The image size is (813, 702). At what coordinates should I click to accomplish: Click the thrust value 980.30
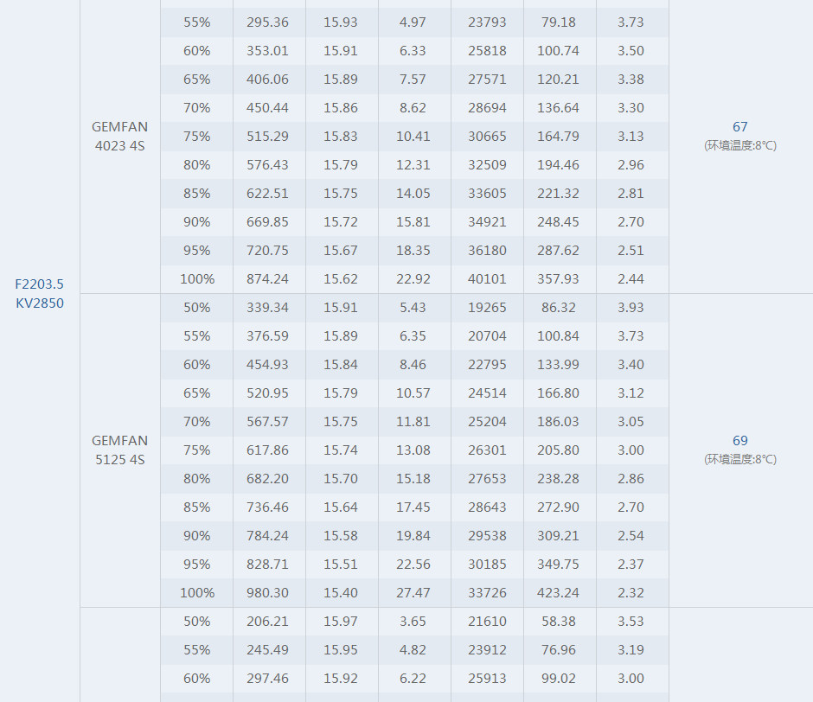tap(268, 593)
